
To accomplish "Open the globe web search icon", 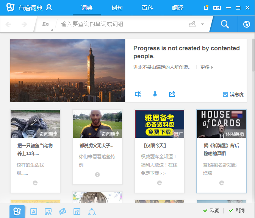I will click(x=247, y=25).
